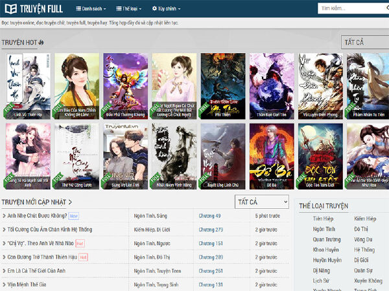Open the Thần Đạo Đan Tôn cover
Screen dimensions: 389x291
[x=272, y=86]
